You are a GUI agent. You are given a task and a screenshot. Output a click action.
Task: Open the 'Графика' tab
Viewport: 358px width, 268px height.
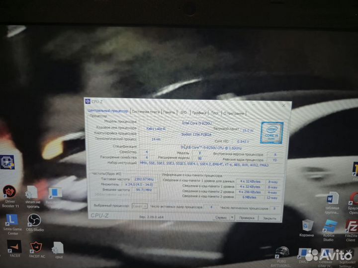pyautogui.click(x=199, y=113)
